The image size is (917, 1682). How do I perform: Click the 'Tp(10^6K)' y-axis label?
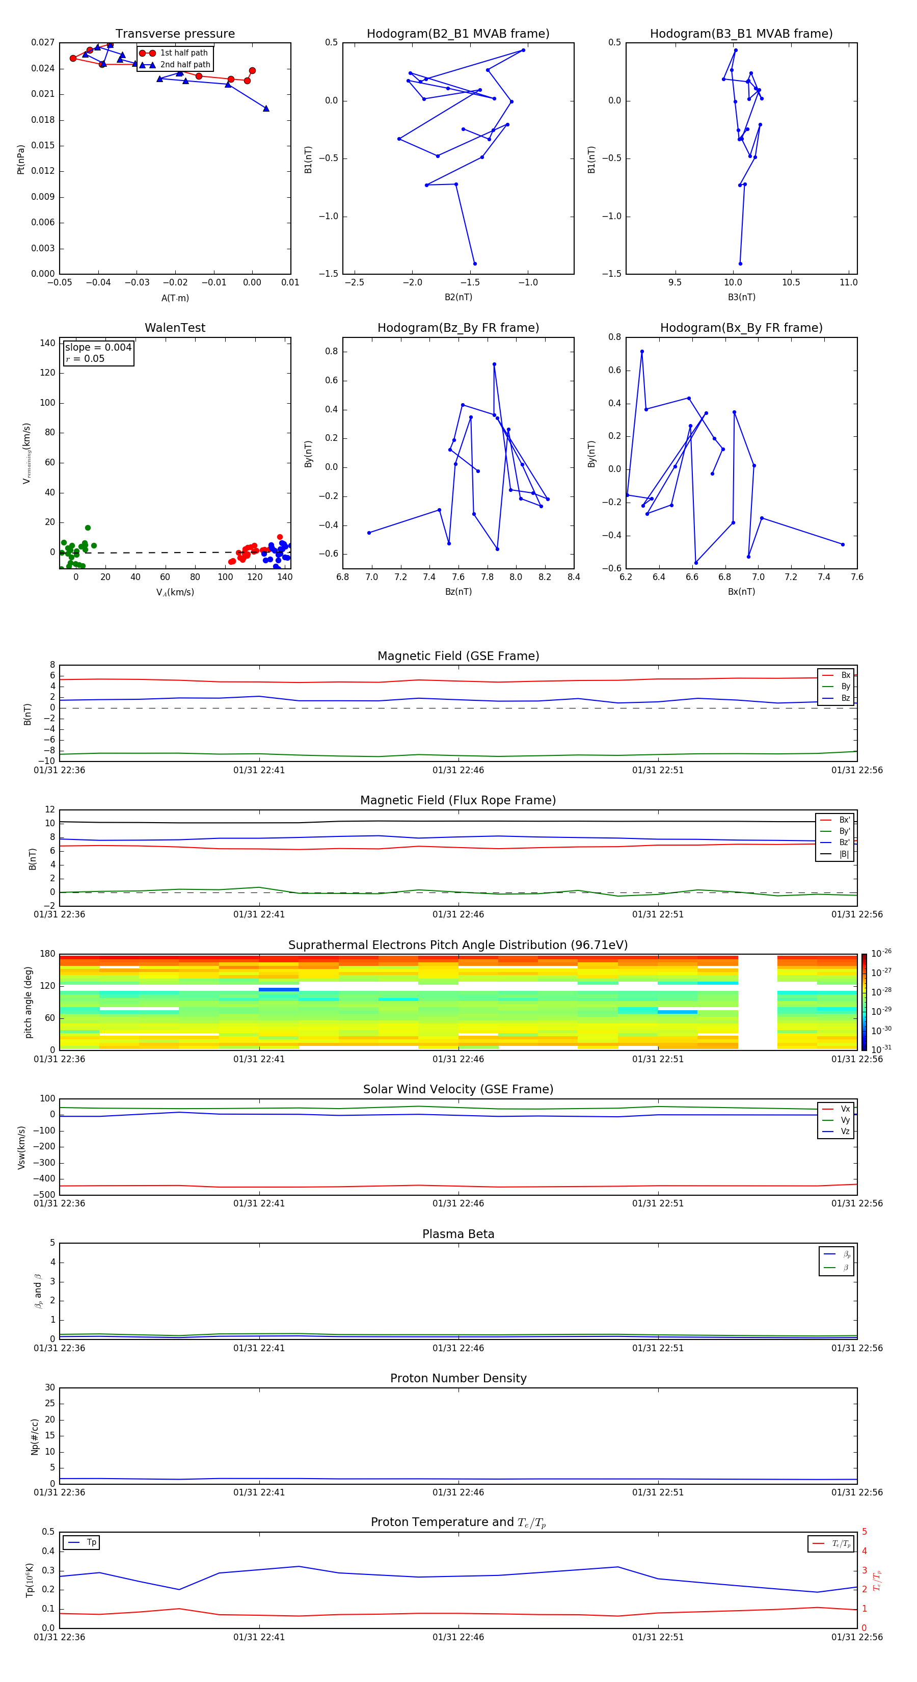[30, 1580]
